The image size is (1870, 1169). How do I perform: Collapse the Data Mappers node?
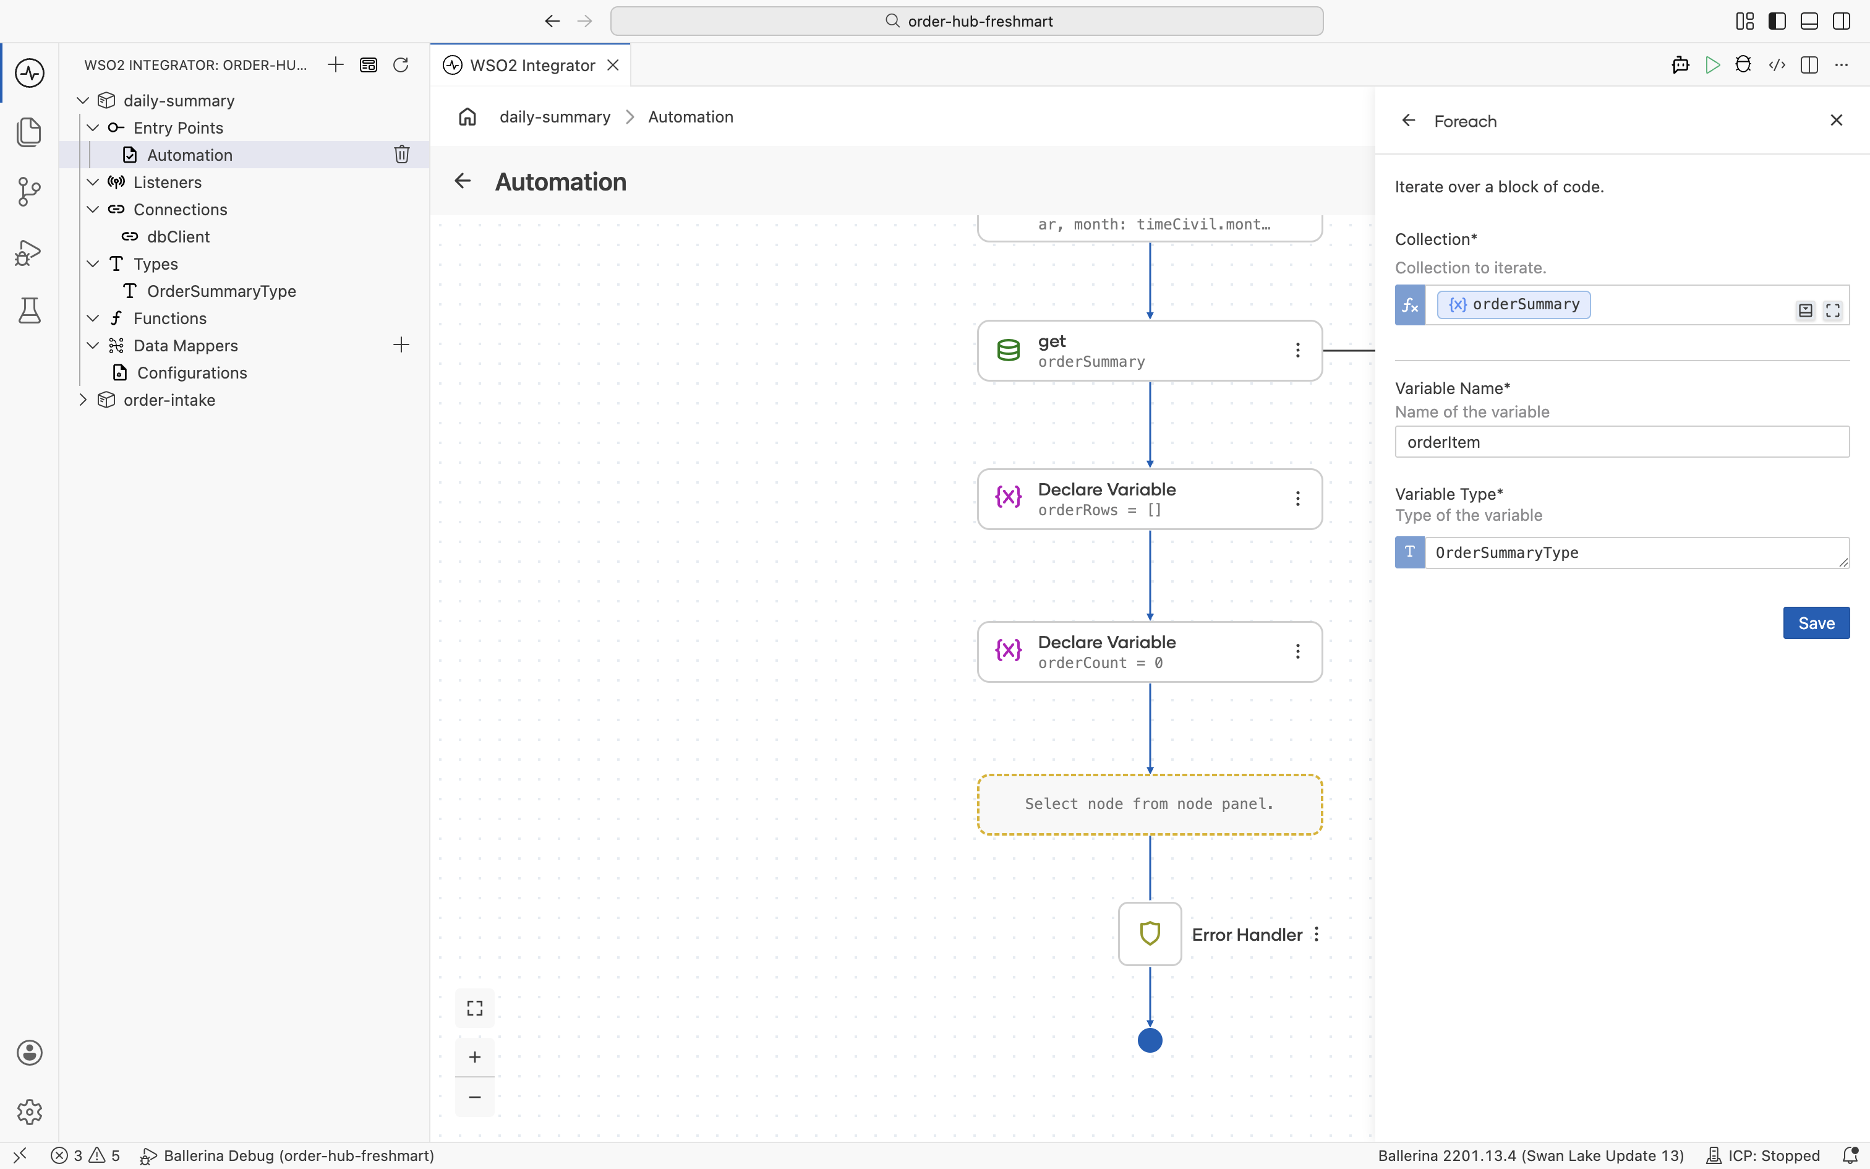(x=93, y=346)
